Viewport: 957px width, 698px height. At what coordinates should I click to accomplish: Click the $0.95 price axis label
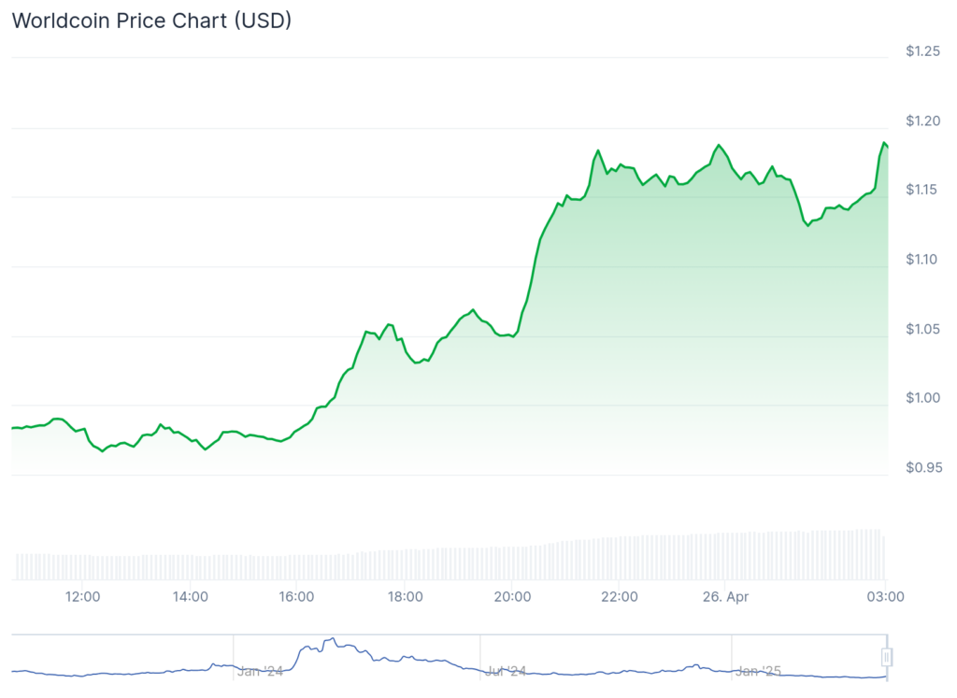coord(922,467)
